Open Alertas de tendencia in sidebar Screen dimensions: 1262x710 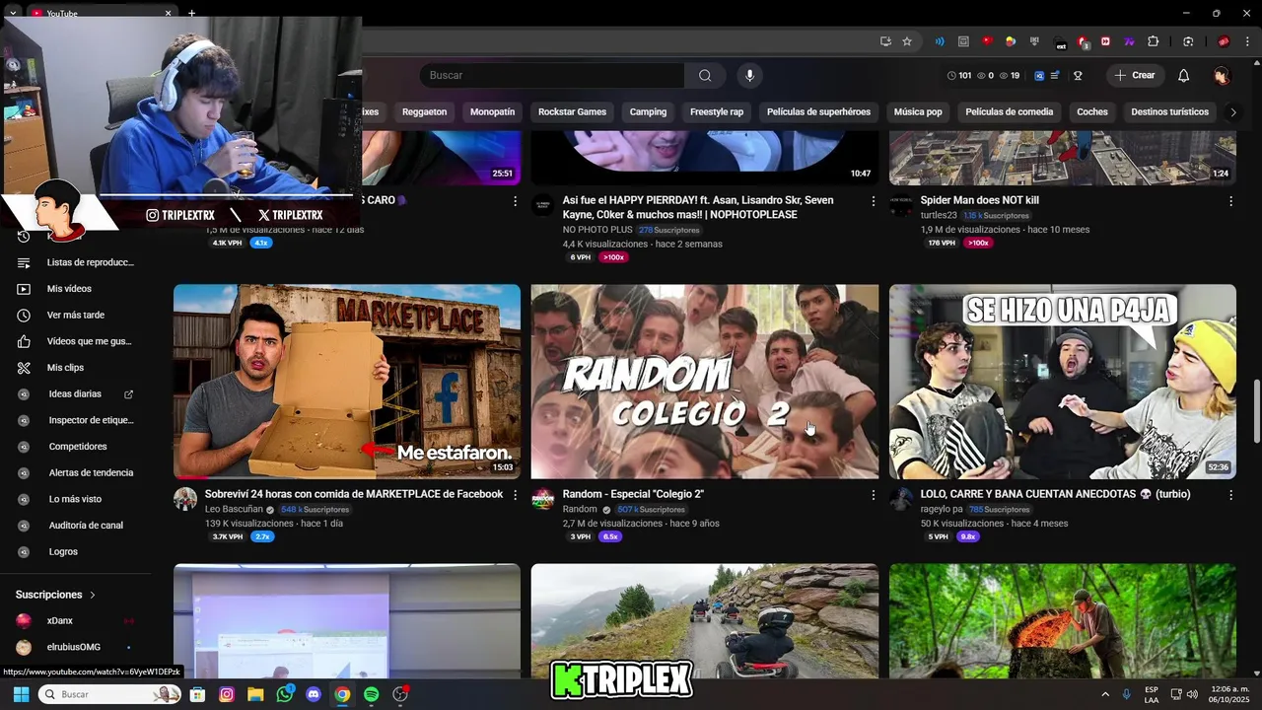77,473
